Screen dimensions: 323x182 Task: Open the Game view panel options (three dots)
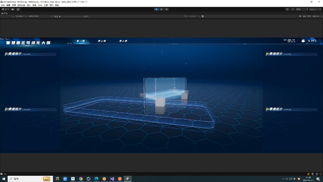pyautogui.click(x=321, y=13)
